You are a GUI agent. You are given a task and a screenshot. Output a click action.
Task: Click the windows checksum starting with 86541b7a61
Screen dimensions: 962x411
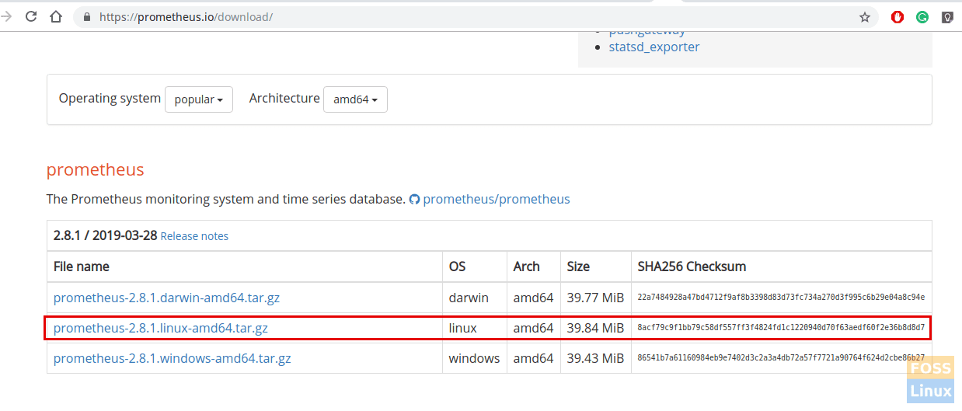point(781,358)
